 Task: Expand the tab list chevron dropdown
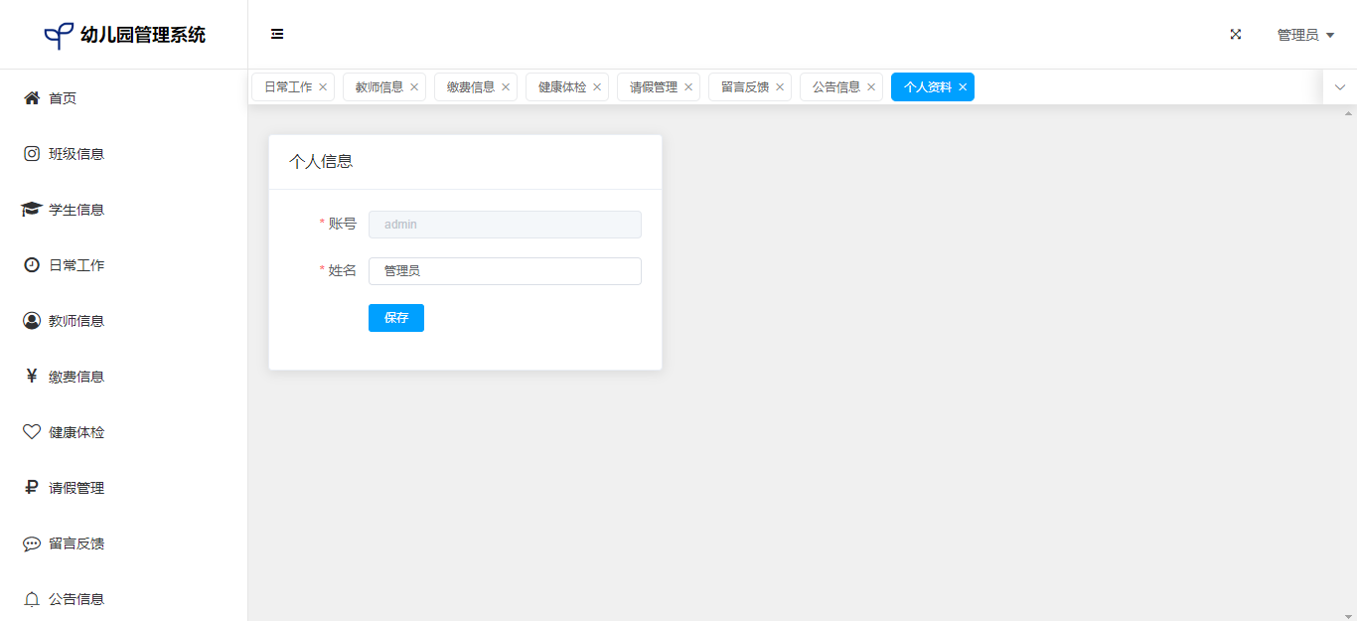point(1340,87)
